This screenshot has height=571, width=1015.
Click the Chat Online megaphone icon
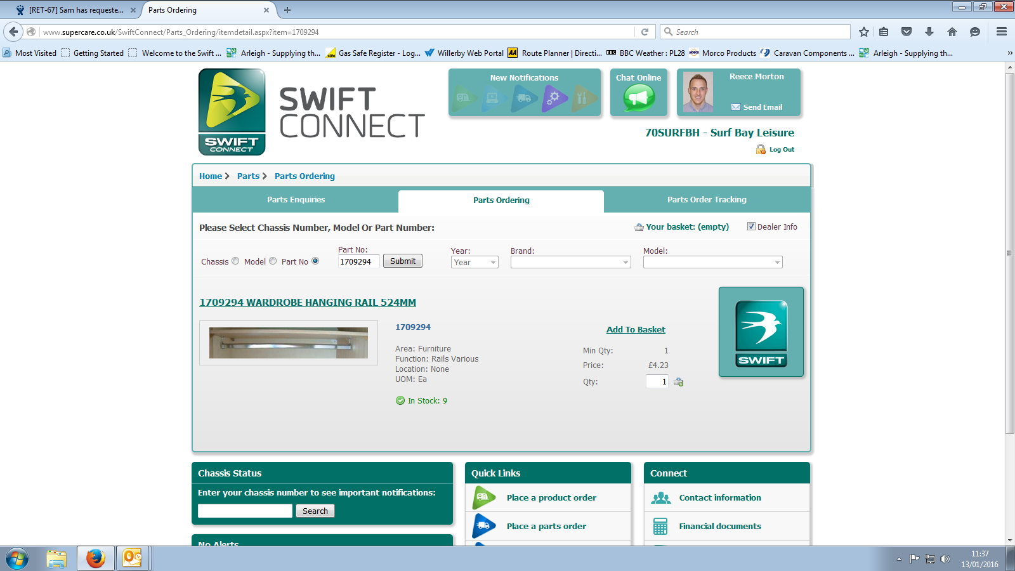(x=638, y=98)
